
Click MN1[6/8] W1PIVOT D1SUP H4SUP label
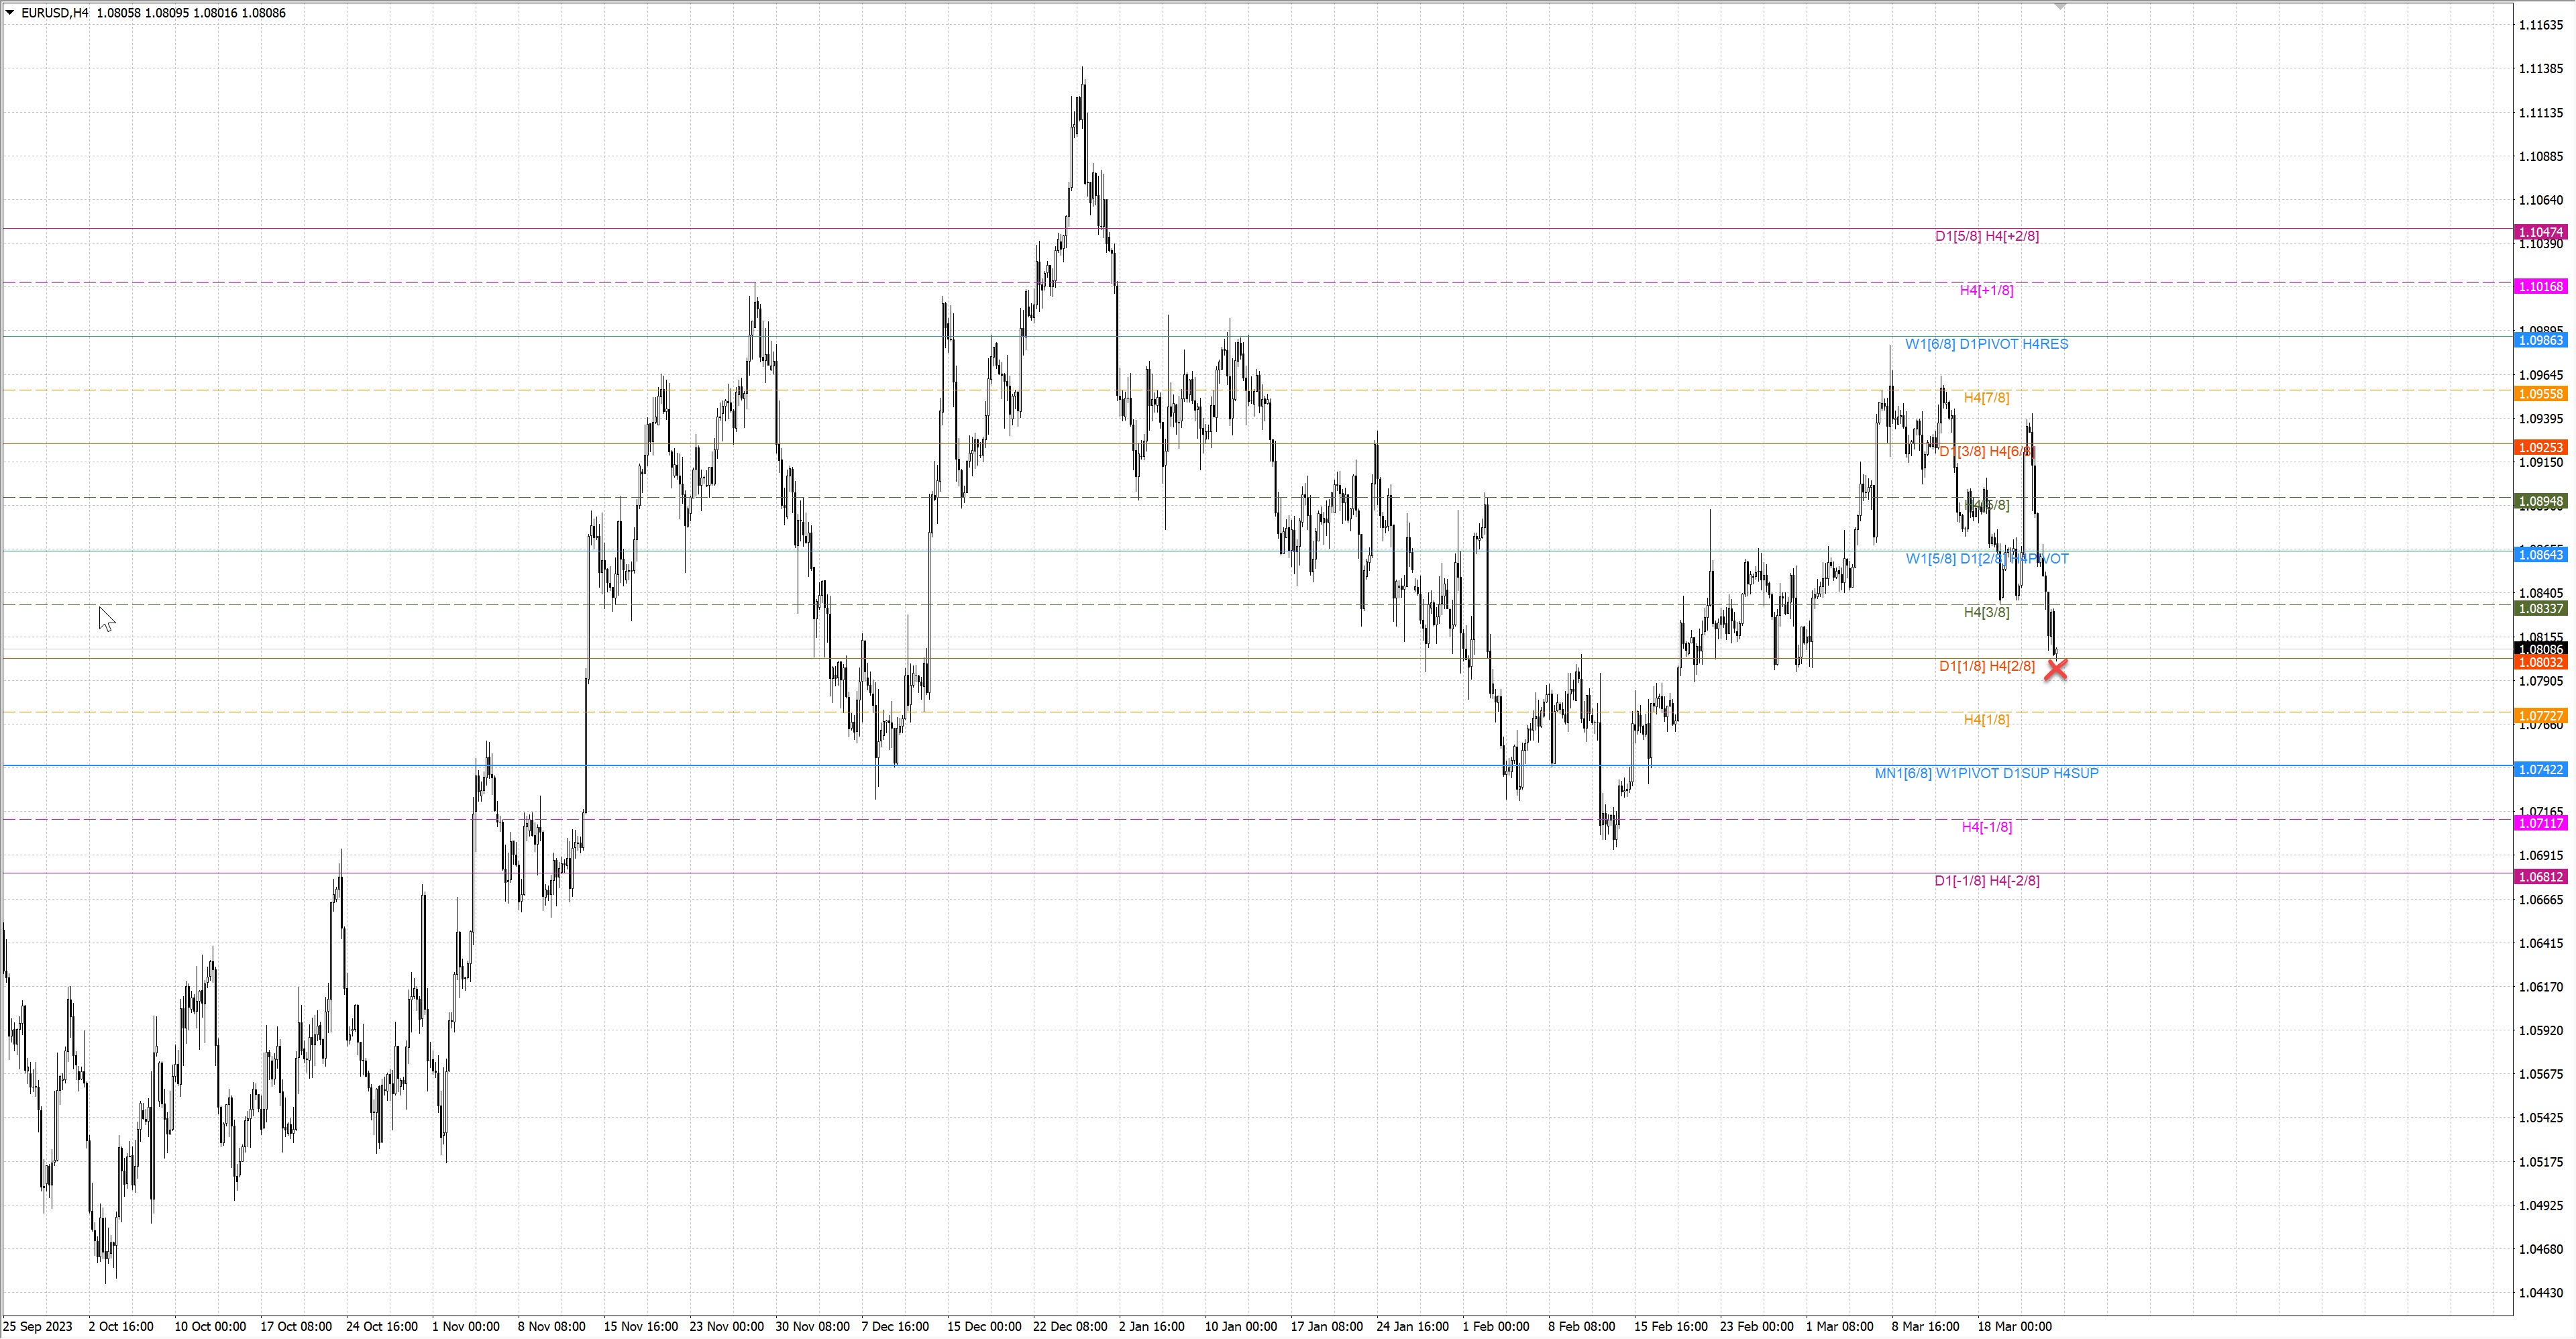pos(1986,773)
